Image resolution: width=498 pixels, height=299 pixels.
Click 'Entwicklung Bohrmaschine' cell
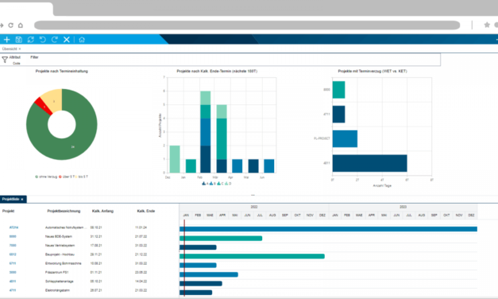[64, 263]
